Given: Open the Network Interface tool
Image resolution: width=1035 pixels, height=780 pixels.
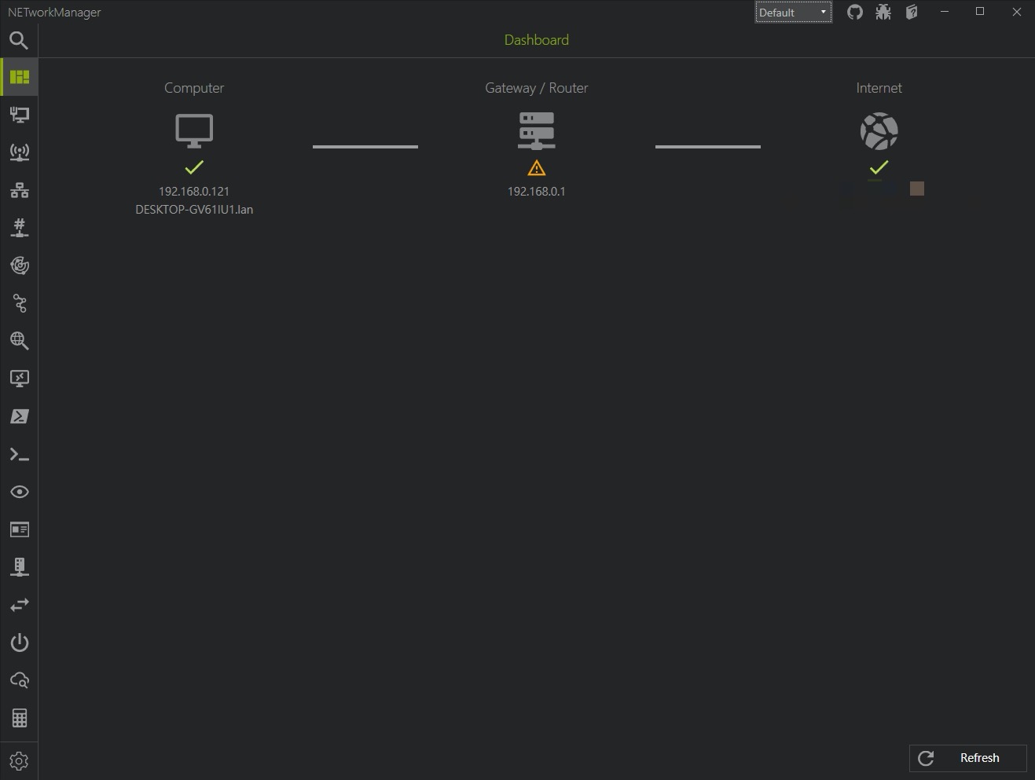Looking at the screenshot, I should click(x=19, y=115).
